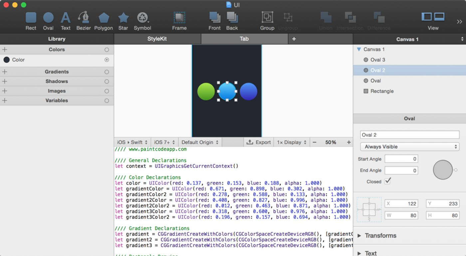Select the Oval 3 layer
The image size is (466, 256).
coord(409,60)
